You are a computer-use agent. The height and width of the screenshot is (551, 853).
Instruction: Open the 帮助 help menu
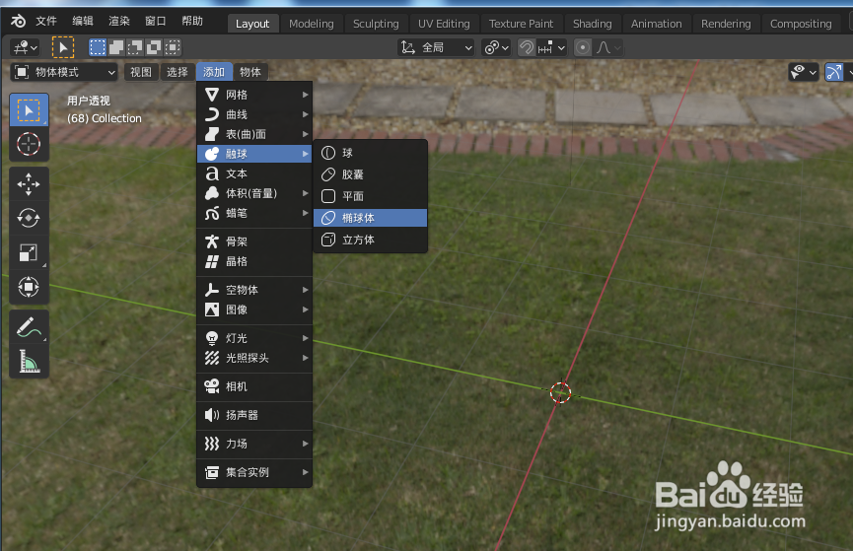click(x=192, y=22)
